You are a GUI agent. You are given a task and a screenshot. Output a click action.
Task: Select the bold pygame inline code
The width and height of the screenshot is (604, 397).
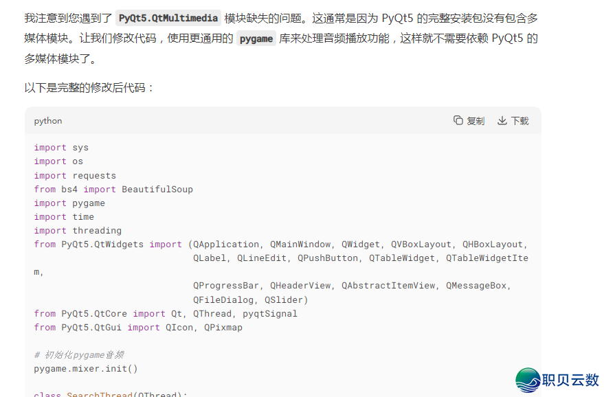pyautogui.click(x=256, y=39)
